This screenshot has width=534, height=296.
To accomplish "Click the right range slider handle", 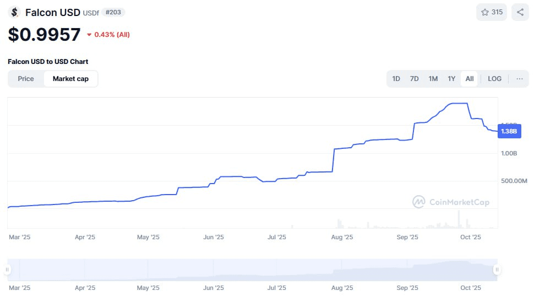I will (497, 270).
